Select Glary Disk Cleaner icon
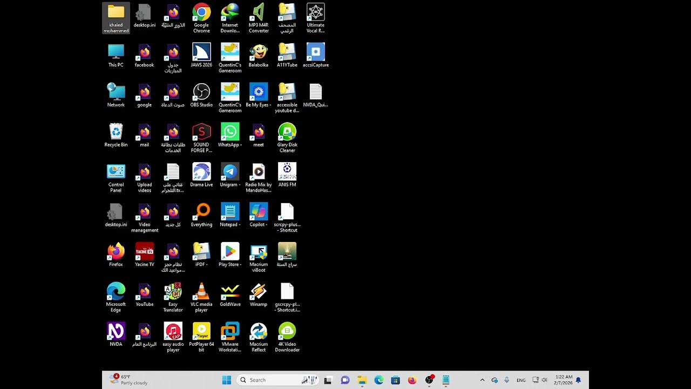Viewport: 691px width, 389px height. click(287, 138)
